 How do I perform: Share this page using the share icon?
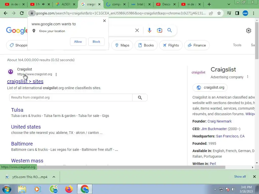(211, 13)
